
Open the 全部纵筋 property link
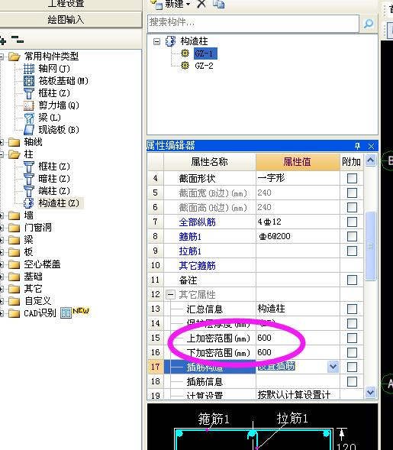197,222
